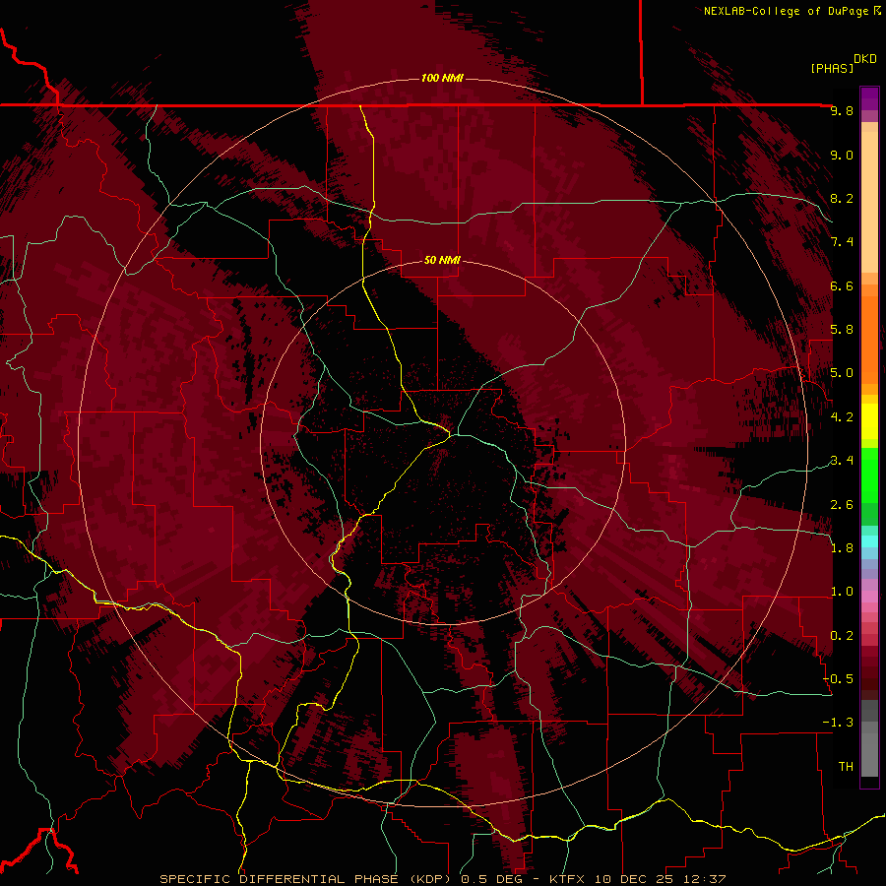Click the "100 NMI" range ring label
886x886 pixels.
442,78
